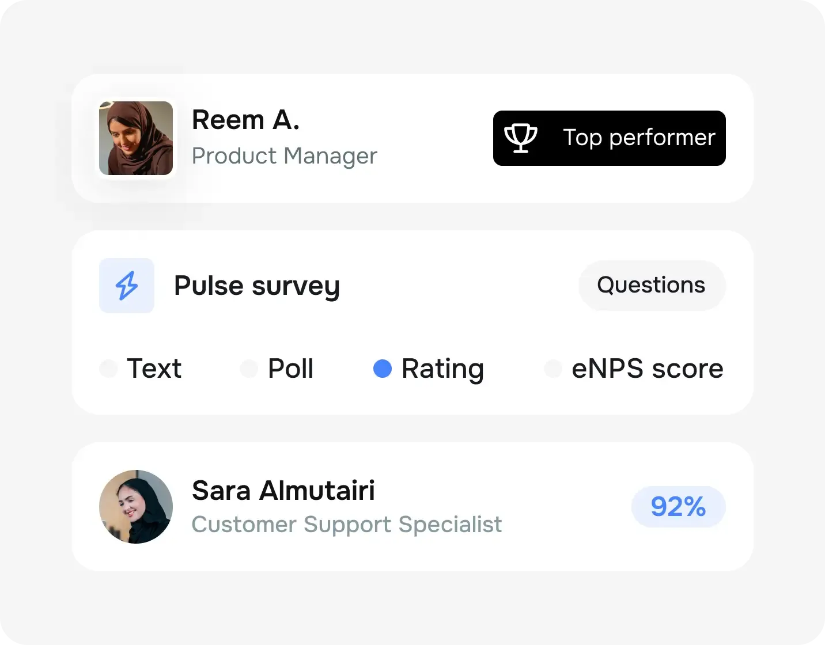
Task: Open Sara Almutairi's round avatar
Action: click(x=136, y=507)
